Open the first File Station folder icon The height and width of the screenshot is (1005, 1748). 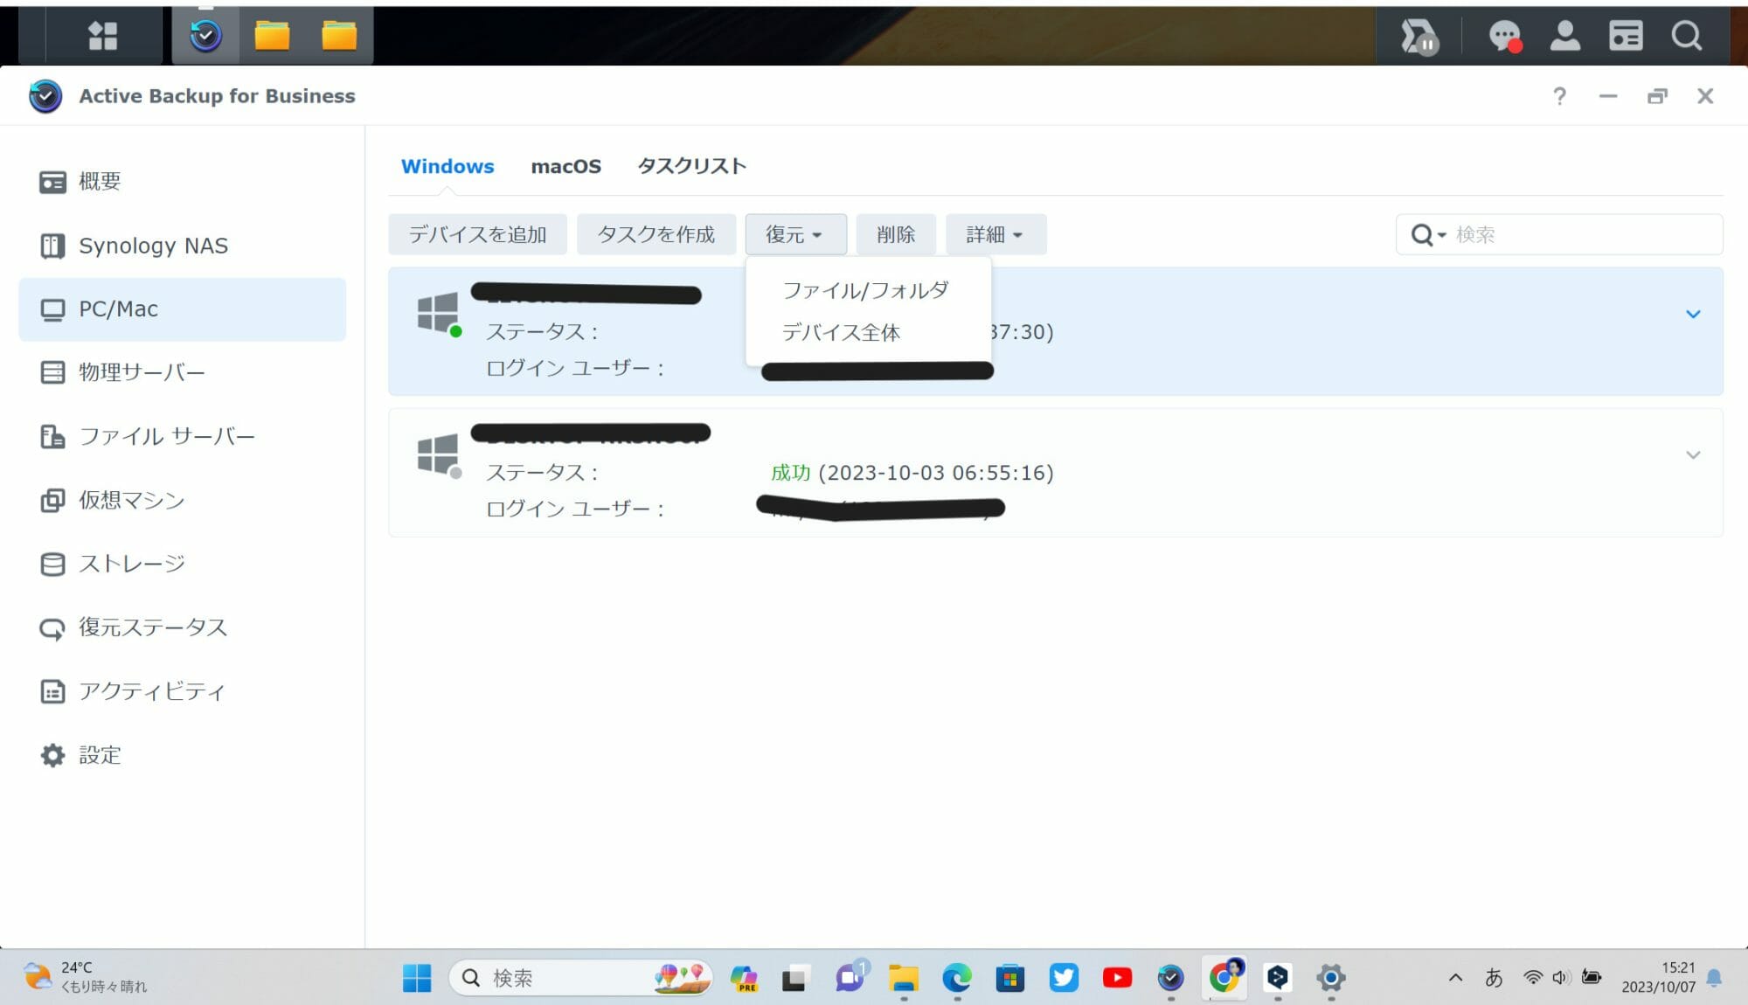(x=272, y=36)
